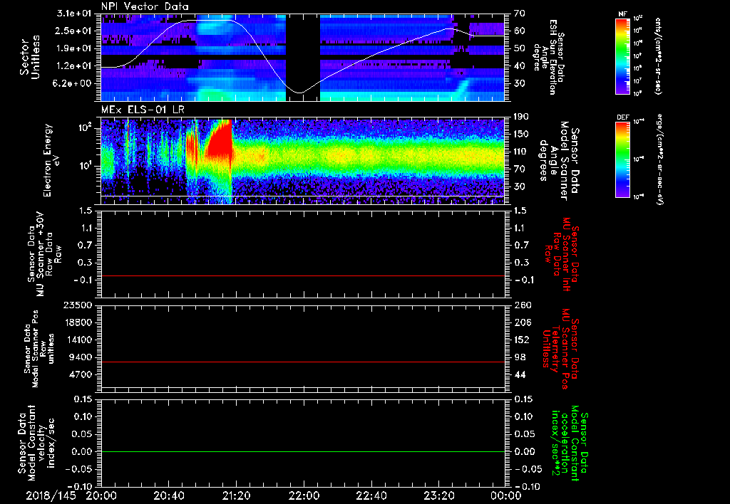Select the "NPI Vector Data" panel title
Viewport: 730px width, 504px height.
(x=145, y=6)
